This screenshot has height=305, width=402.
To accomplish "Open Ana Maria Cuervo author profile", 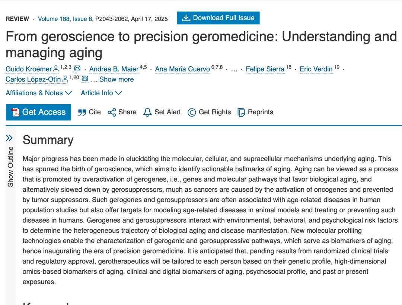I will [x=182, y=69].
